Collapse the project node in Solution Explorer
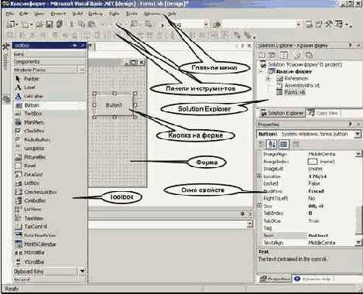Image resolution: width=363 pixels, height=294 pixels. pos(262,71)
